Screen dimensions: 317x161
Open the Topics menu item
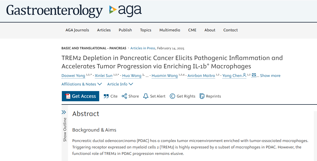click(x=145, y=30)
